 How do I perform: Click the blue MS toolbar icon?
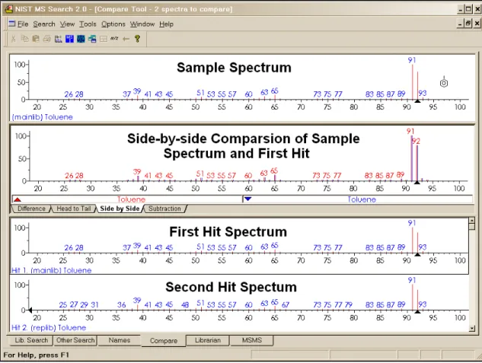[69, 39]
